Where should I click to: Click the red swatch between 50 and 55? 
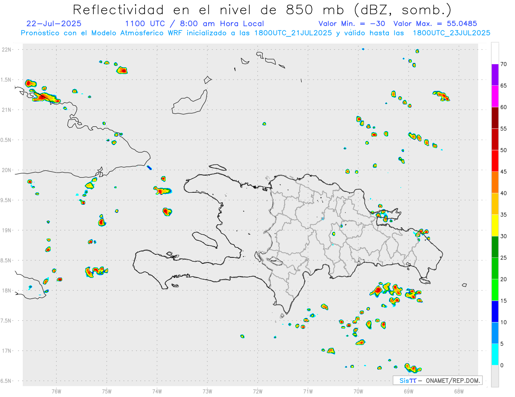coord(495,139)
